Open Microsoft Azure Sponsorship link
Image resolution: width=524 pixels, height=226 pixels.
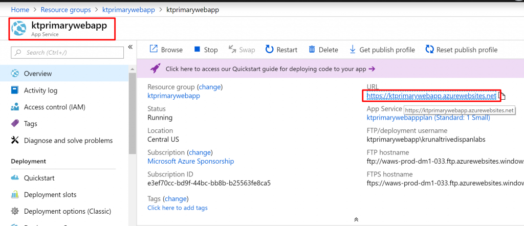191,161
